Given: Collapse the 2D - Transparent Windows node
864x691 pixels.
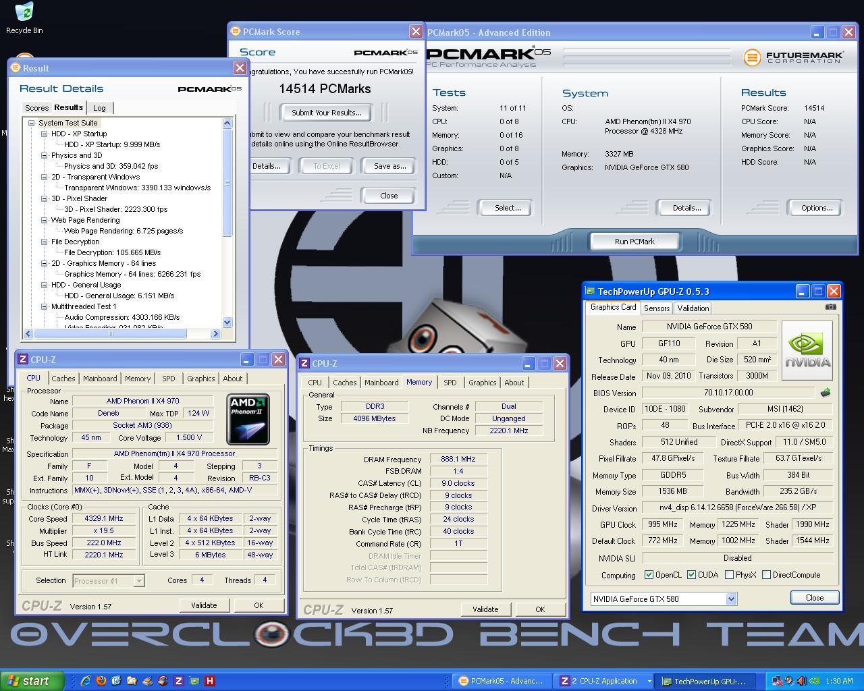Looking at the screenshot, I should tap(45, 177).
